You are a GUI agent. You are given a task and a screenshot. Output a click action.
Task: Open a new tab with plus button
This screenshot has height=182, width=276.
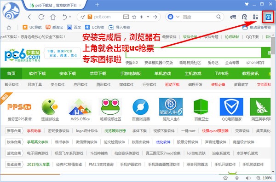click(97, 5)
